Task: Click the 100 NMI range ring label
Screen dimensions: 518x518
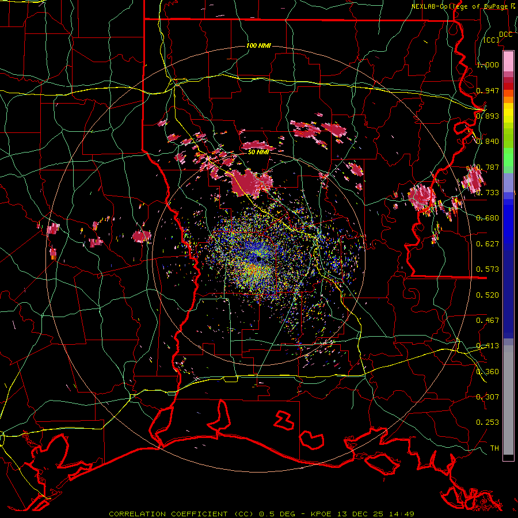Action: click(258, 45)
